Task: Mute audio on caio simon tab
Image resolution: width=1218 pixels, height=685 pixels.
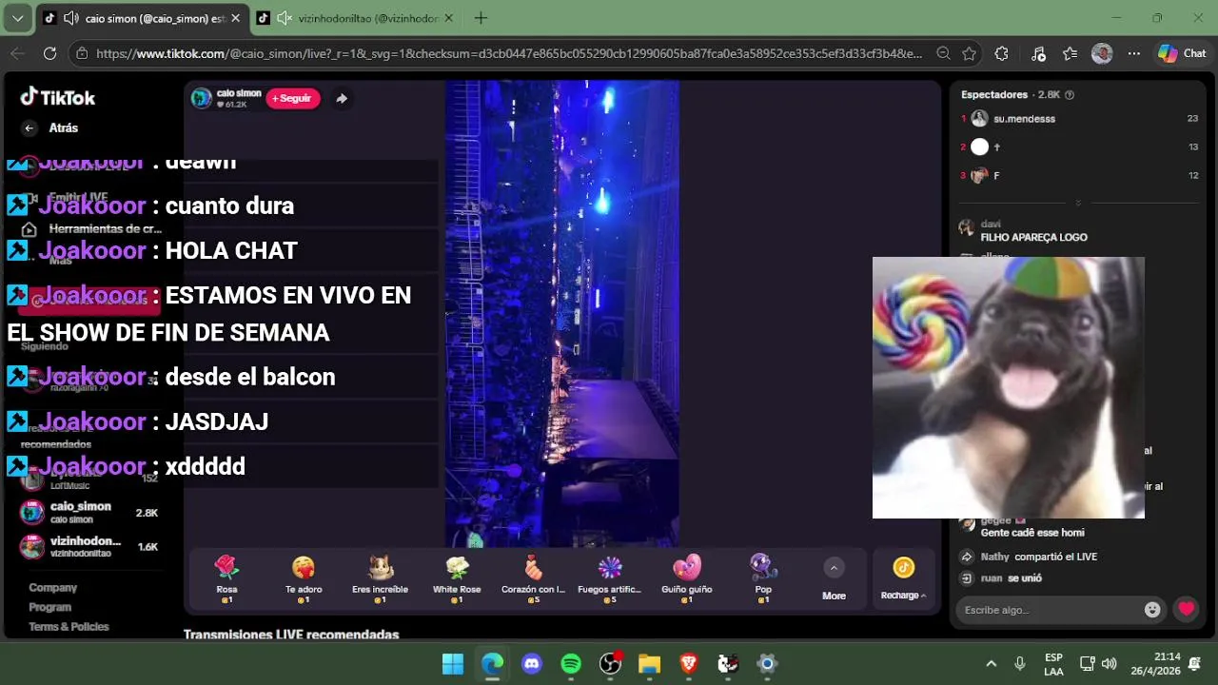Action: tap(71, 18)
